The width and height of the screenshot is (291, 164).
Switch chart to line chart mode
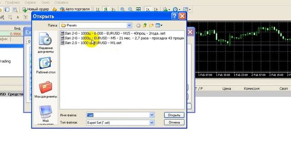click(x=113, y=9)
